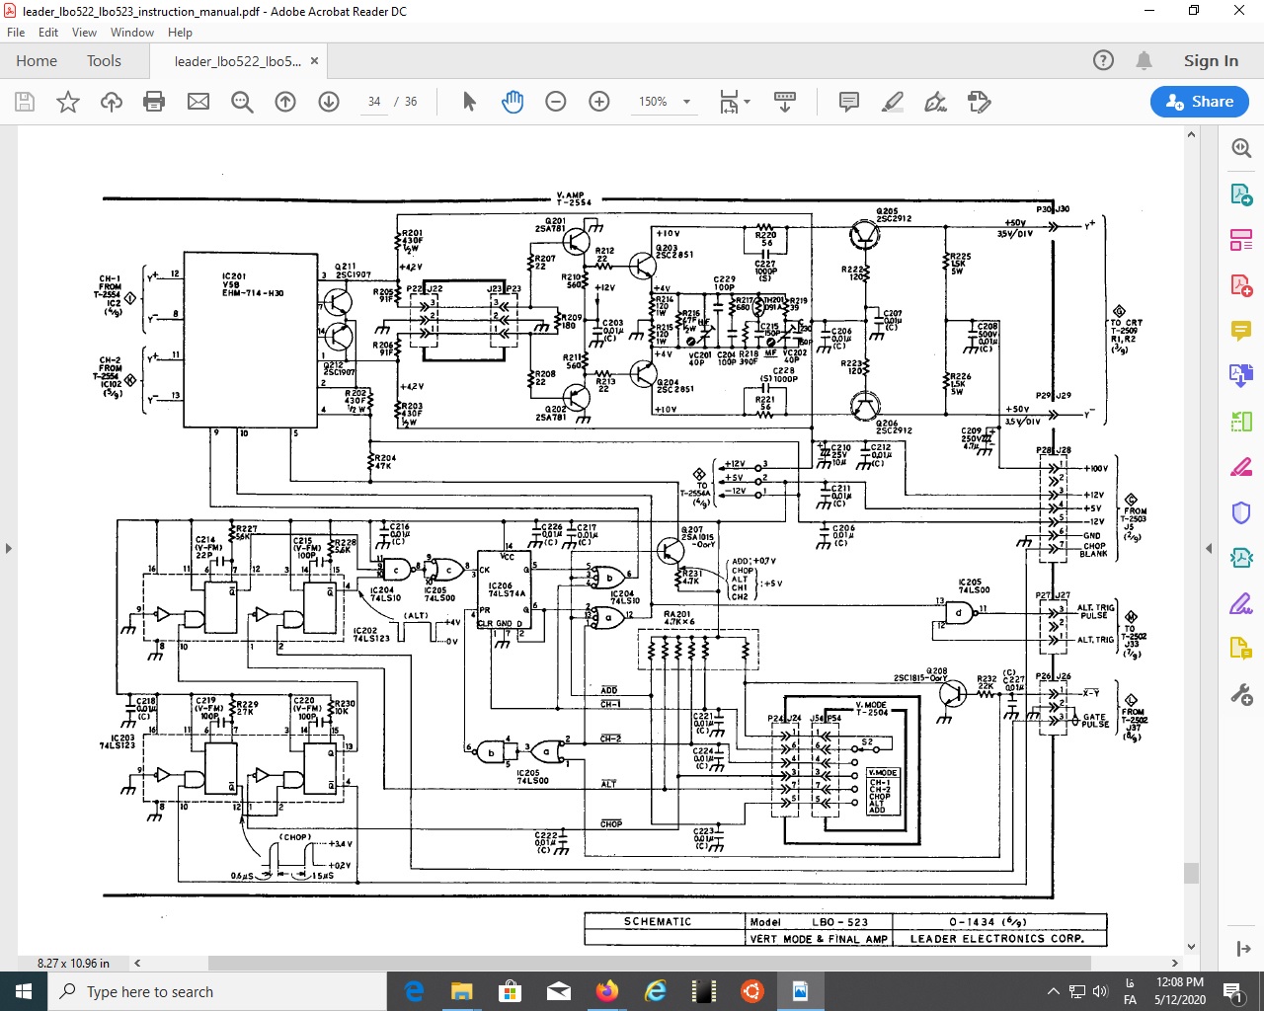Screen dimensions: 1264x1011
Task: Send the file by email using the envelope icon
Action: [x=198, y=102]
